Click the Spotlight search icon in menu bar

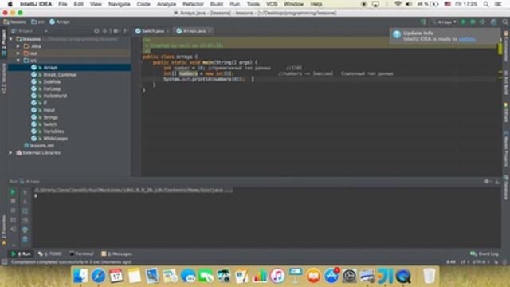[486, 4]
